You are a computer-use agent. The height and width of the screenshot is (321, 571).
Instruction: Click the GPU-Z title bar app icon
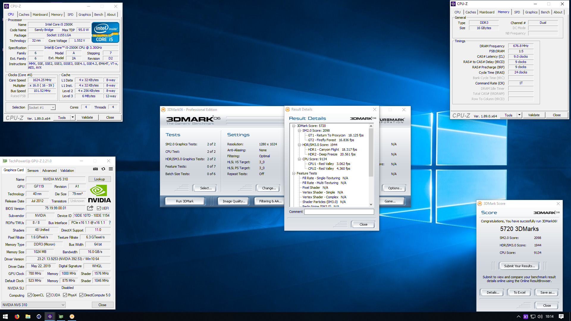(5, 161)
